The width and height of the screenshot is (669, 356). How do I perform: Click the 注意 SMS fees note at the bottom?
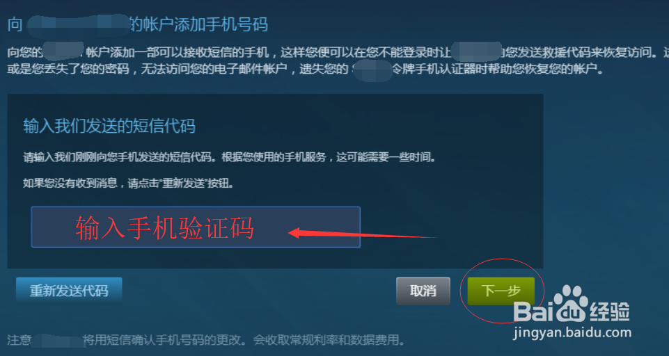pos(205,340)
